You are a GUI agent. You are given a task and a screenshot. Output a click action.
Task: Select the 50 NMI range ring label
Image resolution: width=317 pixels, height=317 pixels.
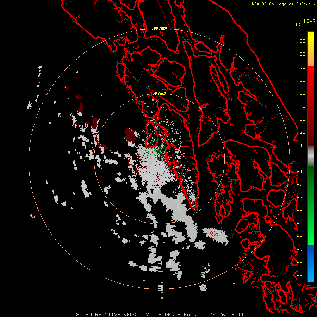[159, 93]
